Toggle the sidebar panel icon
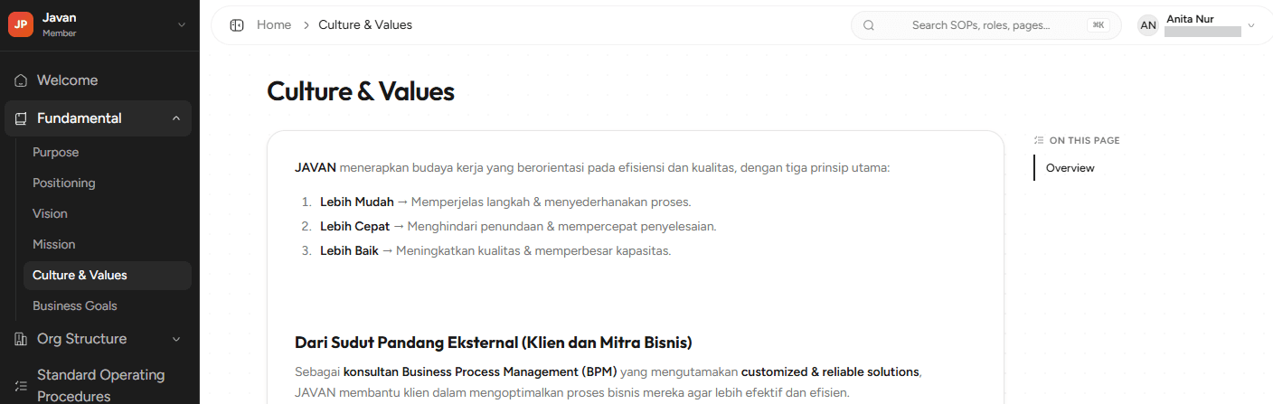The image size is (1273, 404). coord(237,25)
